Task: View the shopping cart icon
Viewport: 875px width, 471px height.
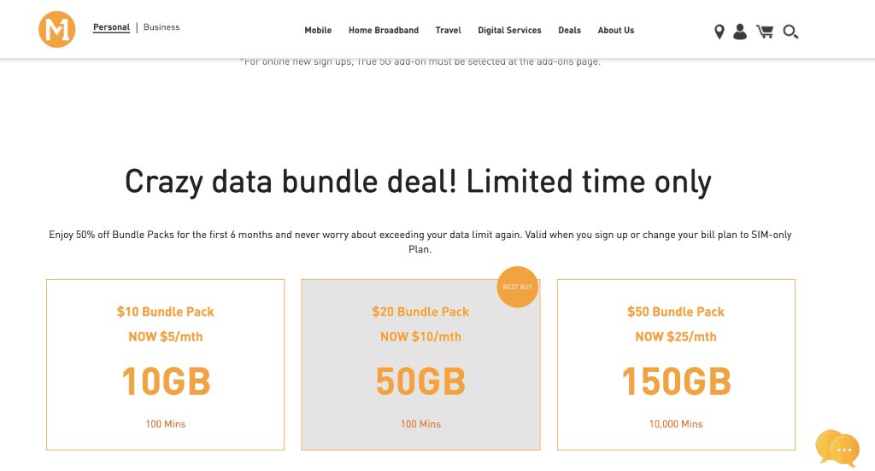Action: point(765,32)
